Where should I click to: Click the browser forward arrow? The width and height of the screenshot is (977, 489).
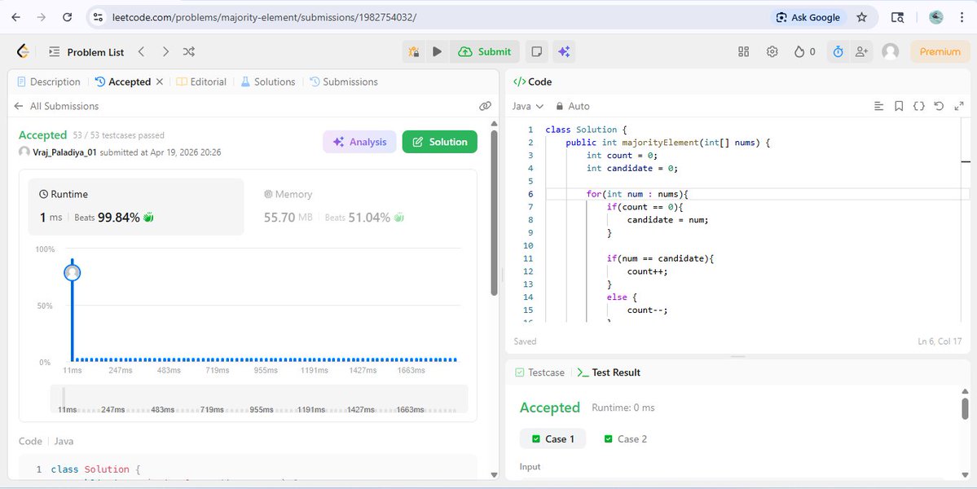click(41, 17)
